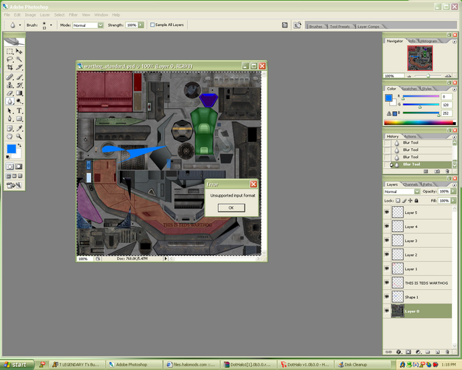Switch to the Actions tab

[410, 137]
